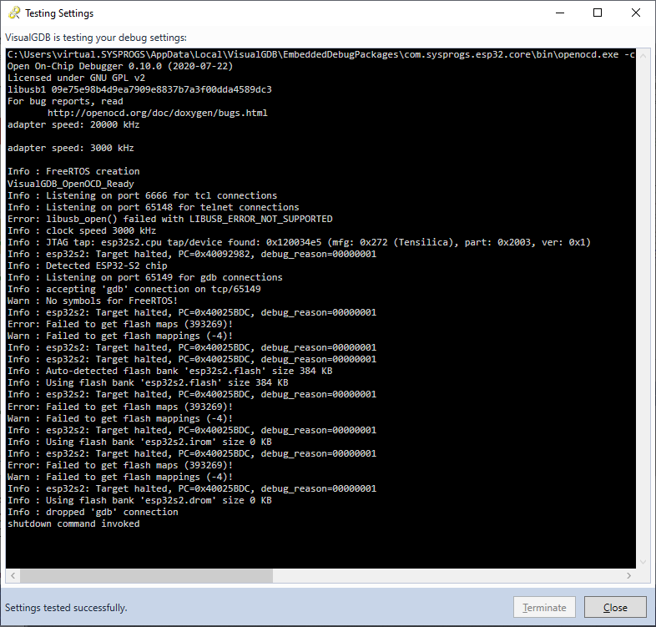
Task: Click line with PC=0x40092982
Action: 192,254
